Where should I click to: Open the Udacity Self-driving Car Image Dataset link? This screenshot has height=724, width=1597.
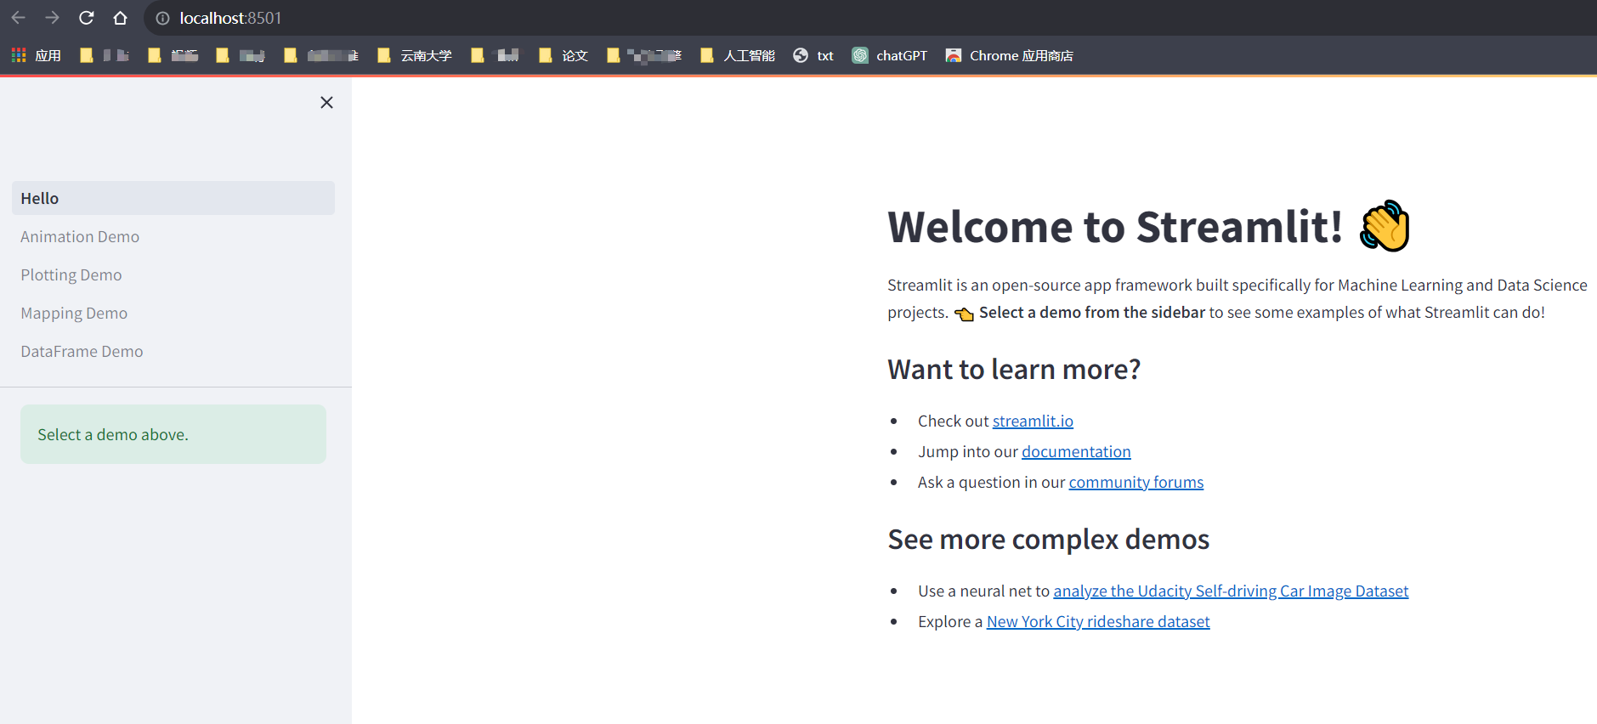1231,591
